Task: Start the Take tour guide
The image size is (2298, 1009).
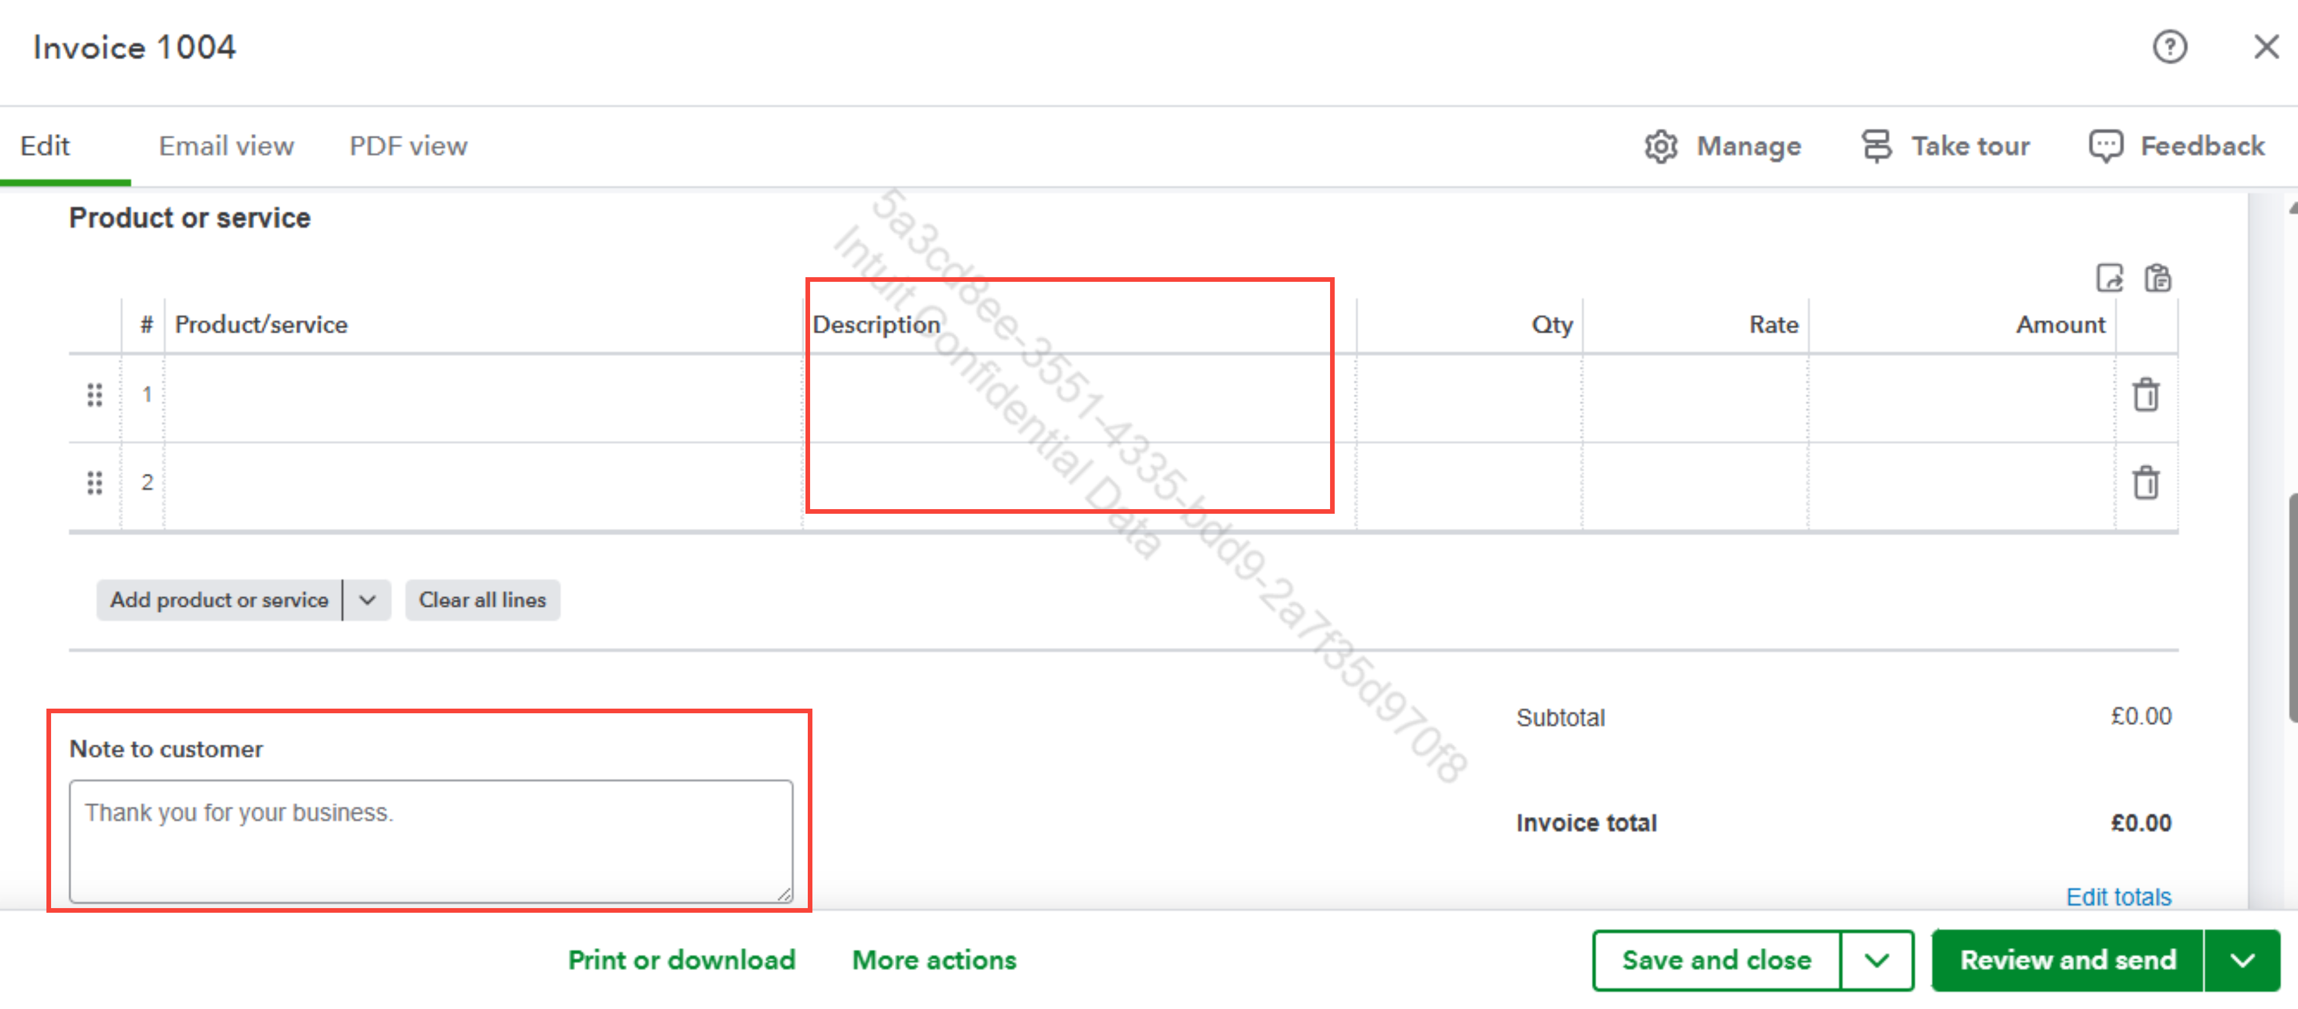Action: tap(1946, 146)
